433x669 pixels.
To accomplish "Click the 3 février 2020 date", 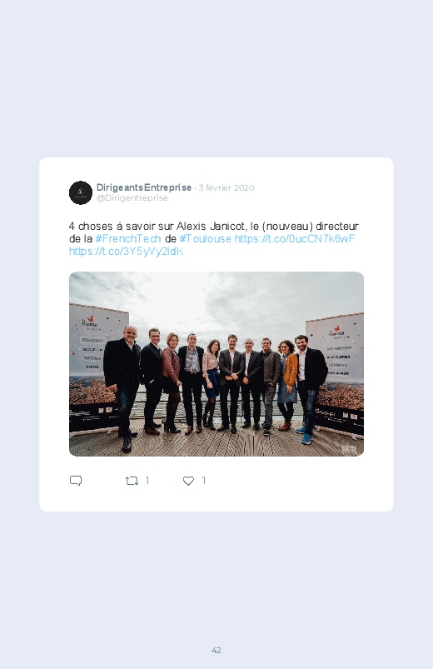I will tap(226, 187).
